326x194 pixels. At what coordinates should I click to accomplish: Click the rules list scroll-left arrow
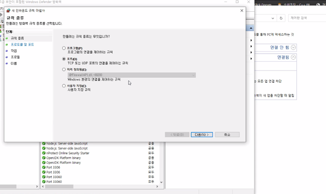click(43, 186)
